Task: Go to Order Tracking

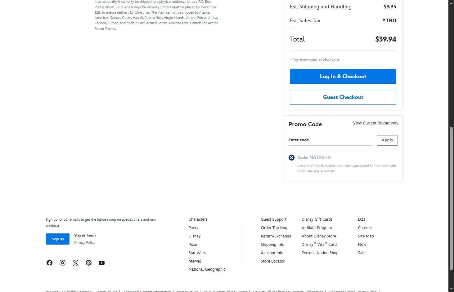Action: coord(274,228)
